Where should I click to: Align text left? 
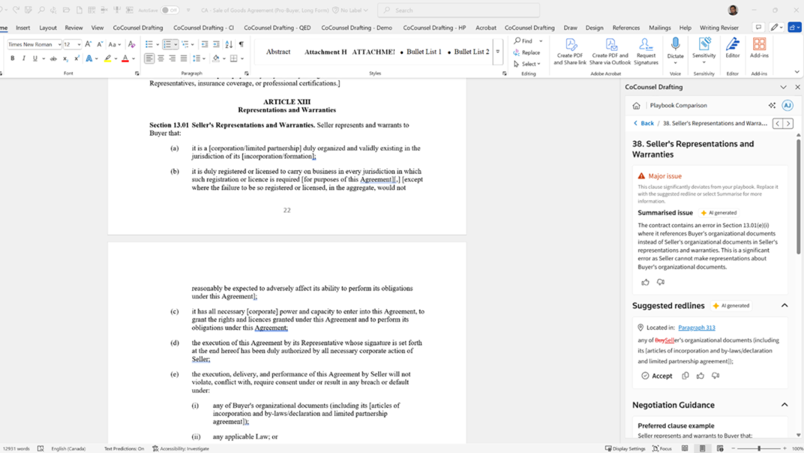(149, 58)
